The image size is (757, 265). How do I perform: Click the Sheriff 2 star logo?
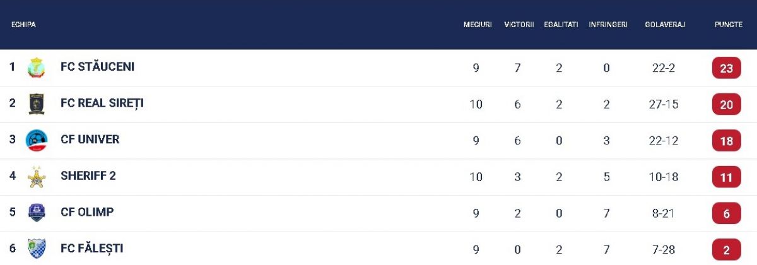tap(37, 177)
